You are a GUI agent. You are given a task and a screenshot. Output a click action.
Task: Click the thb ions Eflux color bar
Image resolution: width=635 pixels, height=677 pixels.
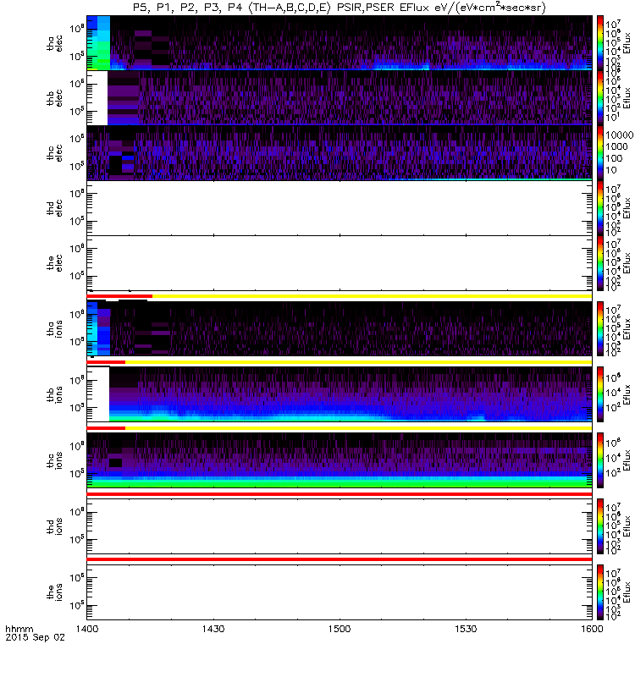point(600,394)
